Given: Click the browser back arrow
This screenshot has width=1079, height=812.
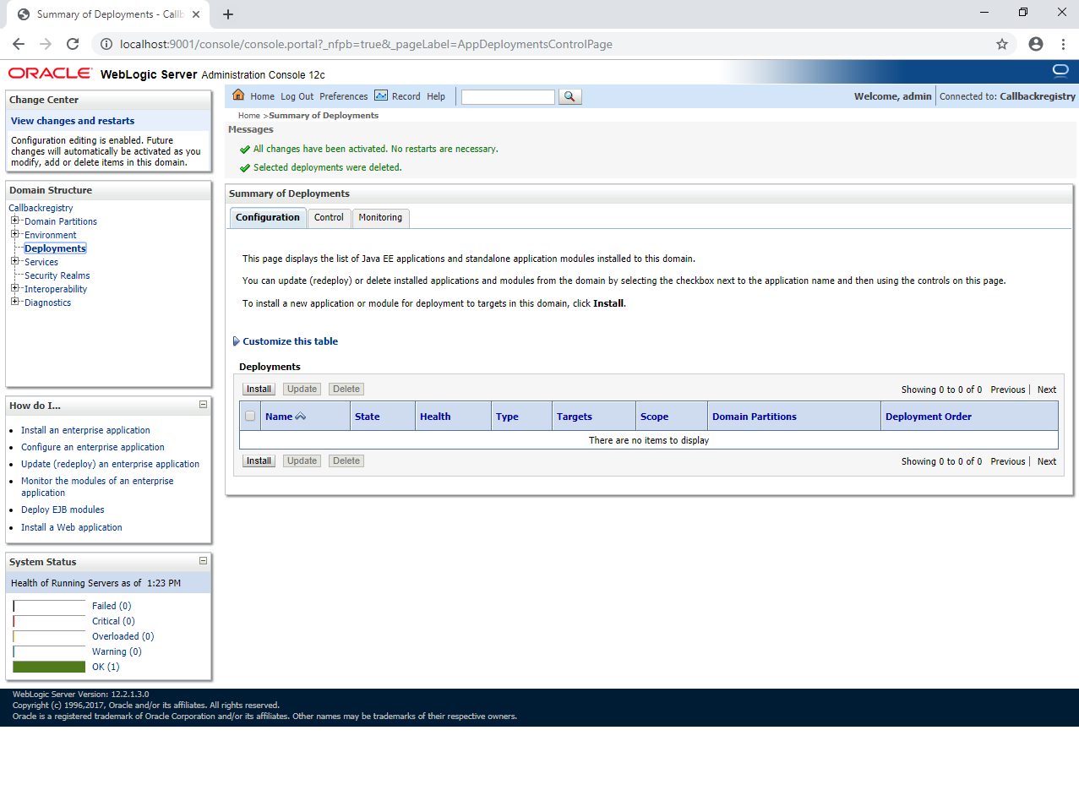Looking at the screenshot, I should (x=19, y=44).
